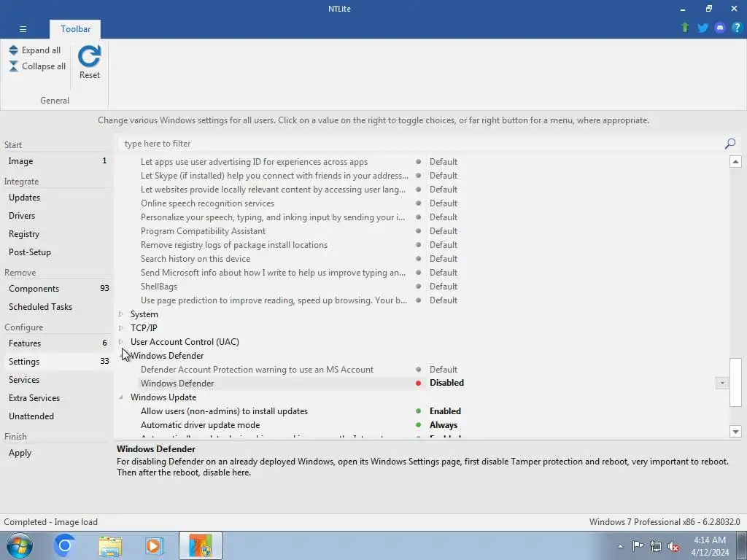
Task: Click the Reset circular arrow icon
Action: coord(90,56)
